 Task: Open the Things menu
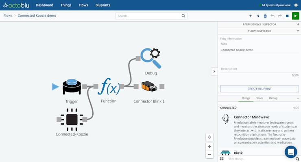click(66, 5)
